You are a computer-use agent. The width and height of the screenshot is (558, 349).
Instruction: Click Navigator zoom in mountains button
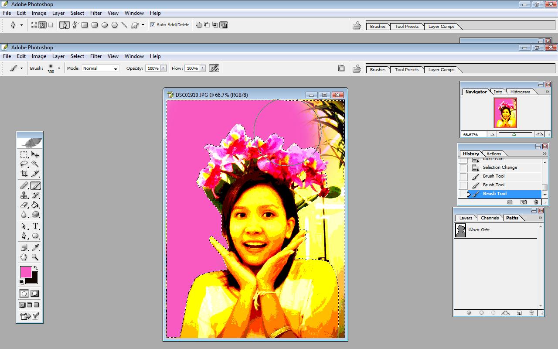(539, 134)
